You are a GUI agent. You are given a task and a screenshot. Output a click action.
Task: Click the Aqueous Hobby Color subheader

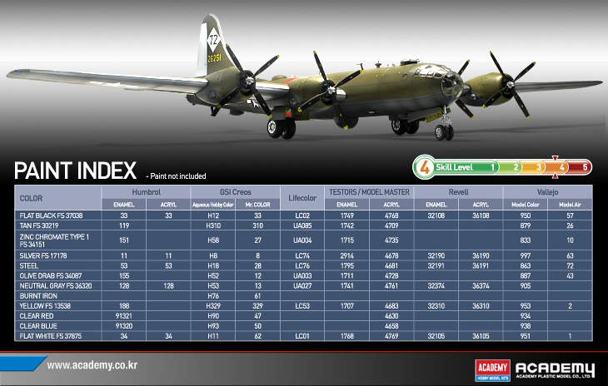click(213, 205)
